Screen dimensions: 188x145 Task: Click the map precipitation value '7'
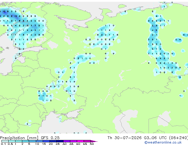click(35, 25)
